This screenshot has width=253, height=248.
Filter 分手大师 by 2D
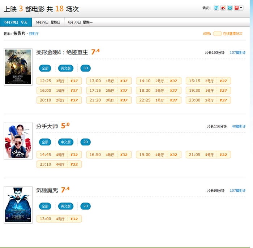point(86,142)
